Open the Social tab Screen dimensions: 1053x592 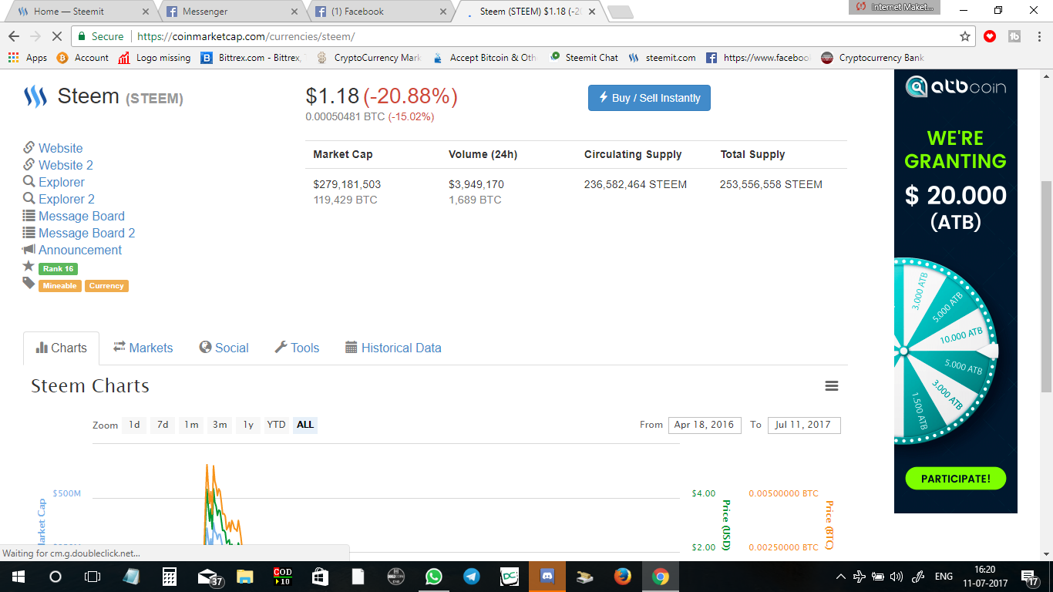click(224, 348)
